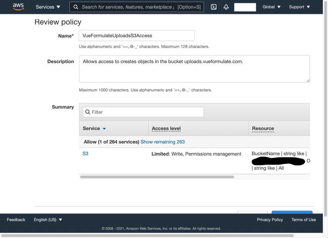This screenshot has height=238, width=328.
Task: Click the description resize handle
Action: pyautogui.click(x=308, y=80)
